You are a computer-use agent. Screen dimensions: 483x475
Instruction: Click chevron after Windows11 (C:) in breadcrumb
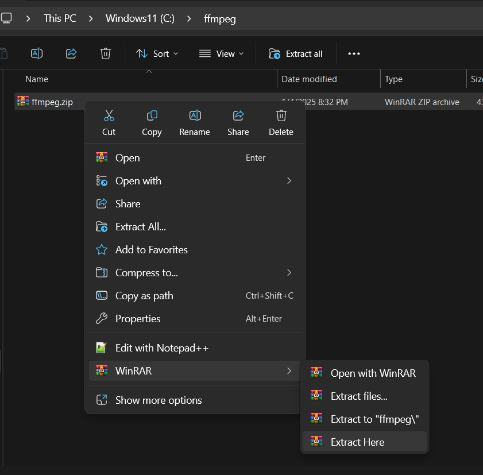189,19
